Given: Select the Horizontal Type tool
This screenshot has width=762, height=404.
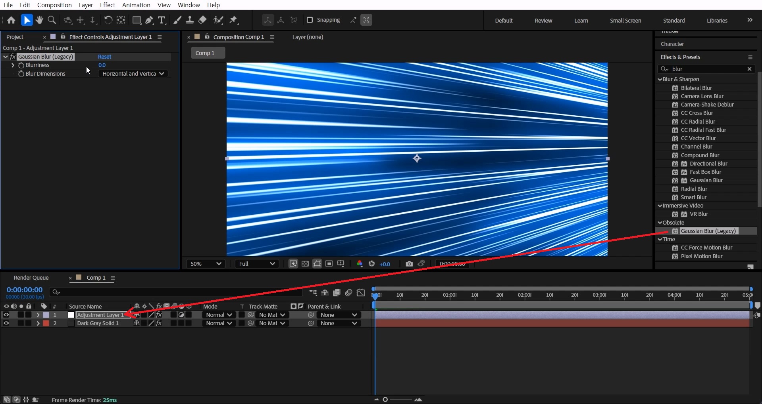Looking at the screenshot, I should pyautogui.click(x=162, y=20).
